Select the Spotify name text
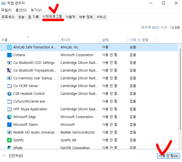The image size is (182, 162). 19,140
